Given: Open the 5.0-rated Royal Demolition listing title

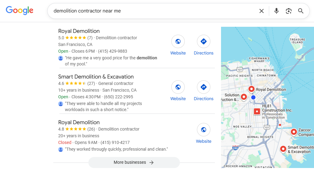Looking at the screenshot, I should [x=79, y=31].
